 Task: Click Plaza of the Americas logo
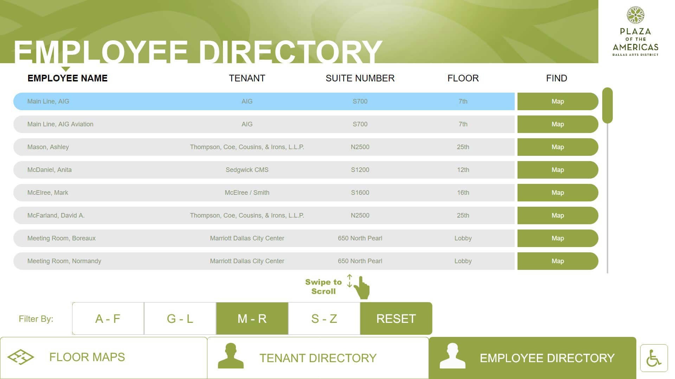635,31
